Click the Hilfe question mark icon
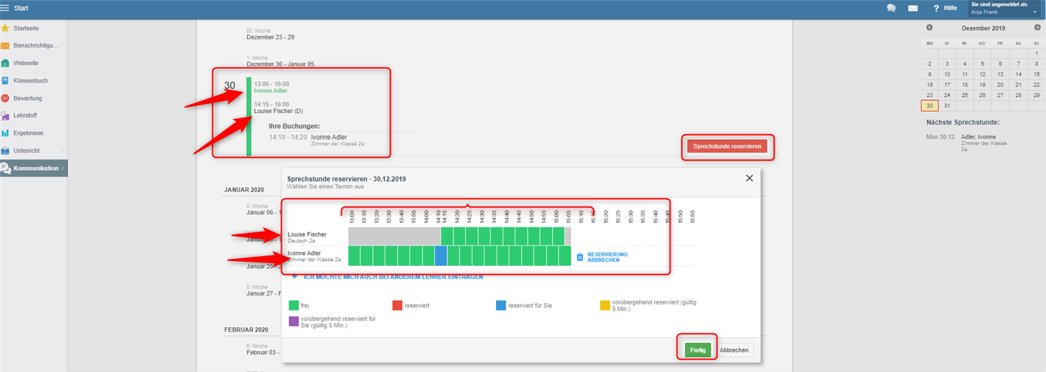Viewport: 1046px width, 372px height. coord(936,8)
